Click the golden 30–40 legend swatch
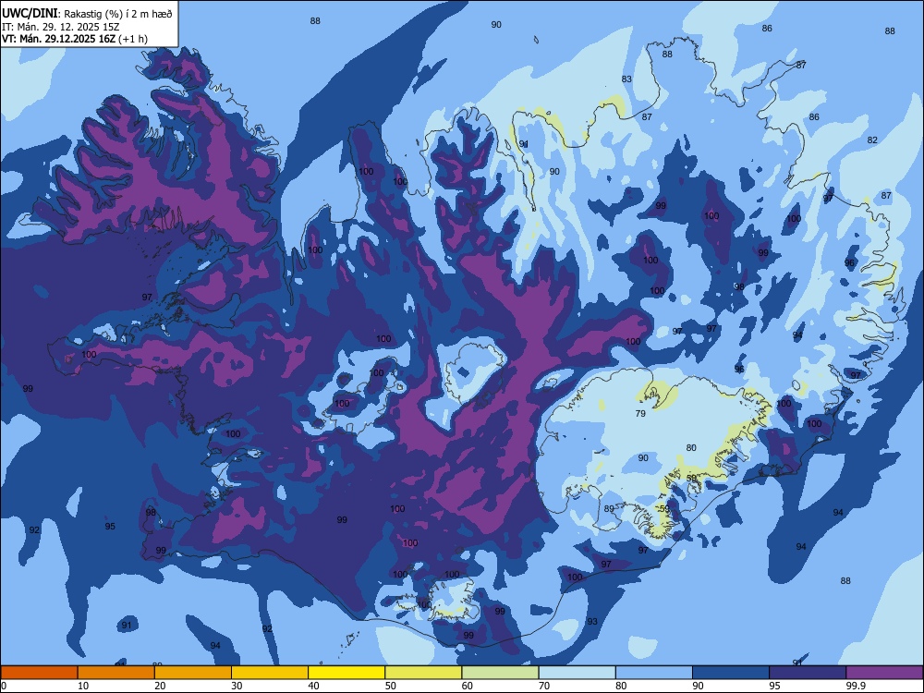Screen dimensions: 924x693 [270, 673]
